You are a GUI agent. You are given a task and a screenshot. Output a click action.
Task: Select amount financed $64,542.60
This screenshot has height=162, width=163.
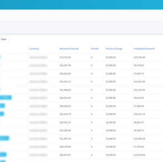pyautogui.click(x=65, y=74)
